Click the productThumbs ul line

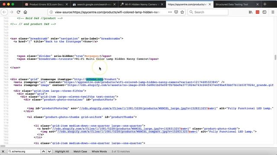click(x=82, y=117)
